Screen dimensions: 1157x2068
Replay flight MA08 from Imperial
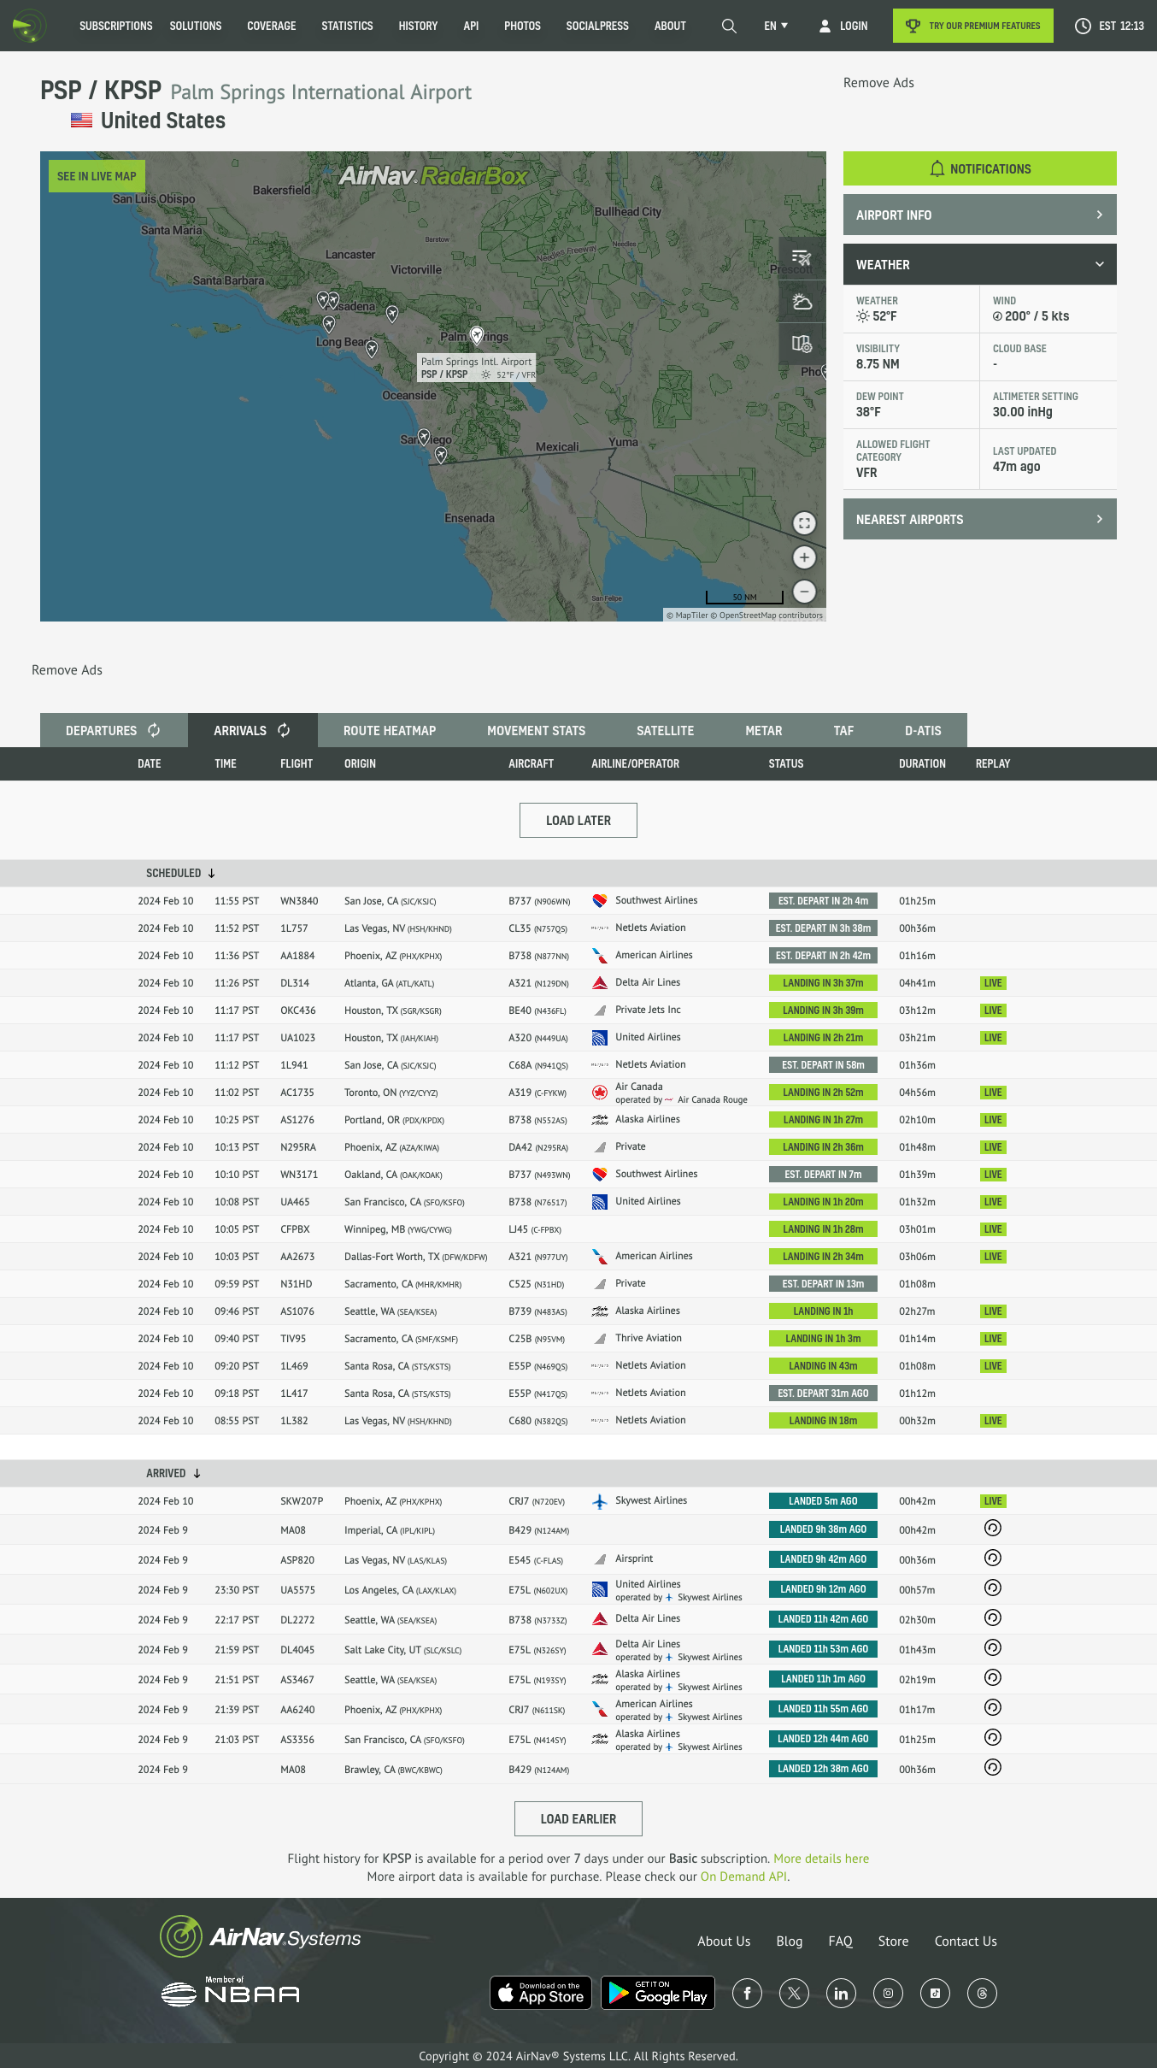coord(992,1528)
